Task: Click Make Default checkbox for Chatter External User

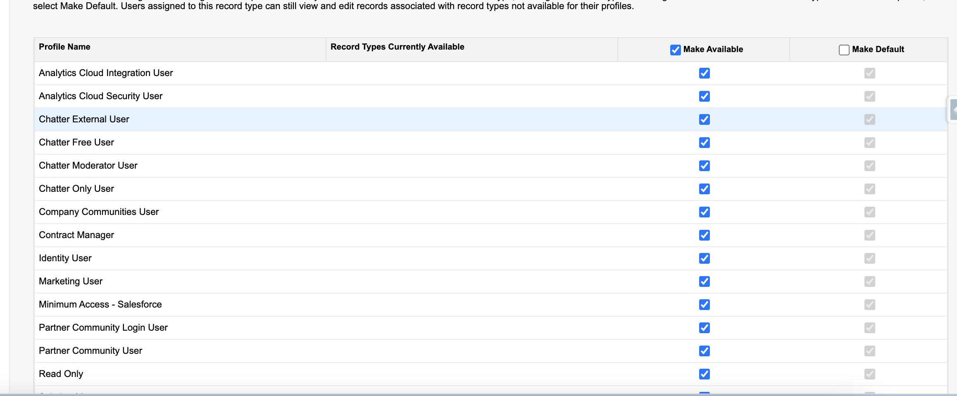Action: click(x=869, y=119)
